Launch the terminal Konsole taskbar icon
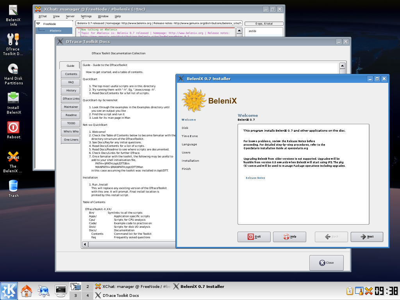 (x=61, y=291)
